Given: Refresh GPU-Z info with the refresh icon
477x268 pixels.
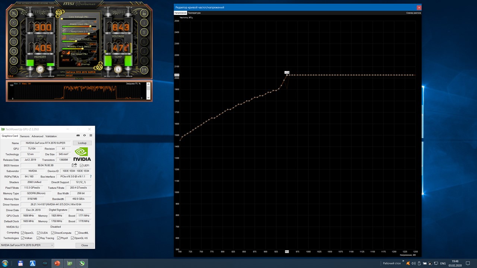Looking at the screenshot, I should click(x=84, y=135).
